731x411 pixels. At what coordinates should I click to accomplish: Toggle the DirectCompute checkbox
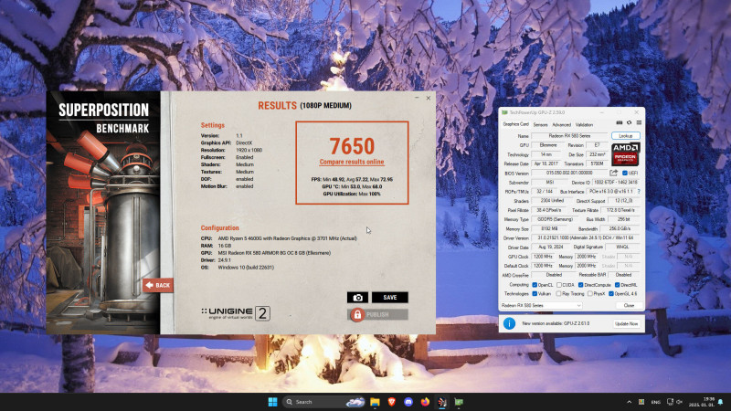(581, 285)
